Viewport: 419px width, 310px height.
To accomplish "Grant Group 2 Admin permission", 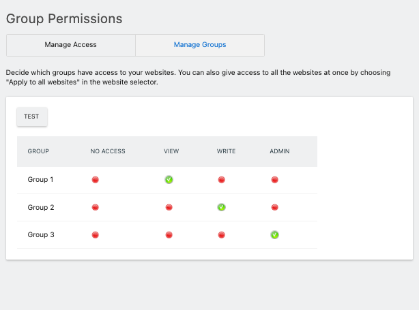I will [274, 207].
